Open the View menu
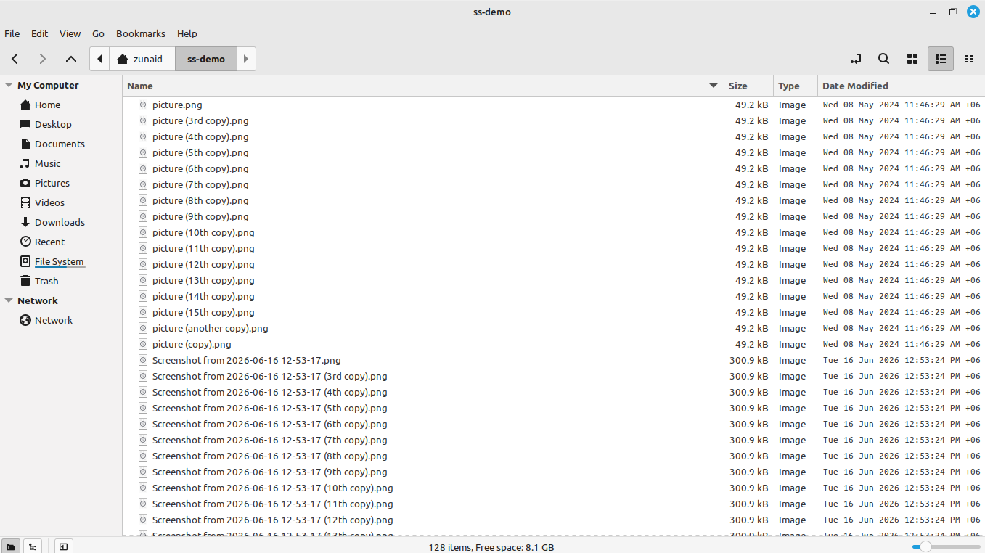The height and width of the screenshot is (553, 985). point(70,33)
